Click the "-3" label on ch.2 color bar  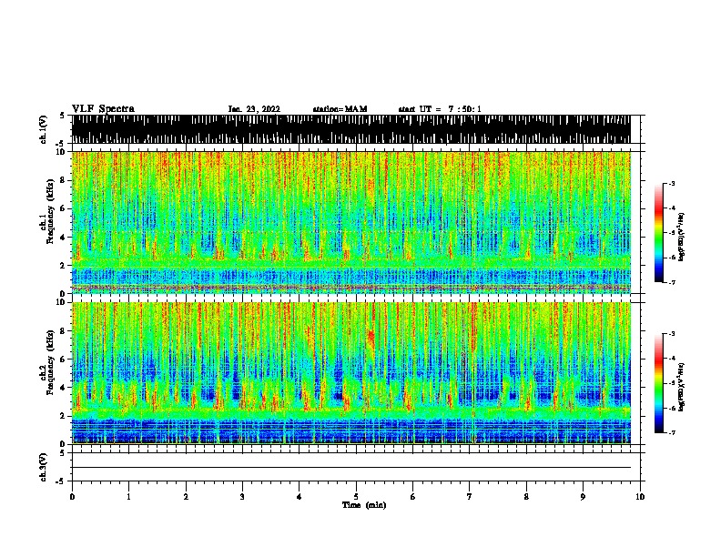pos(672,334)
